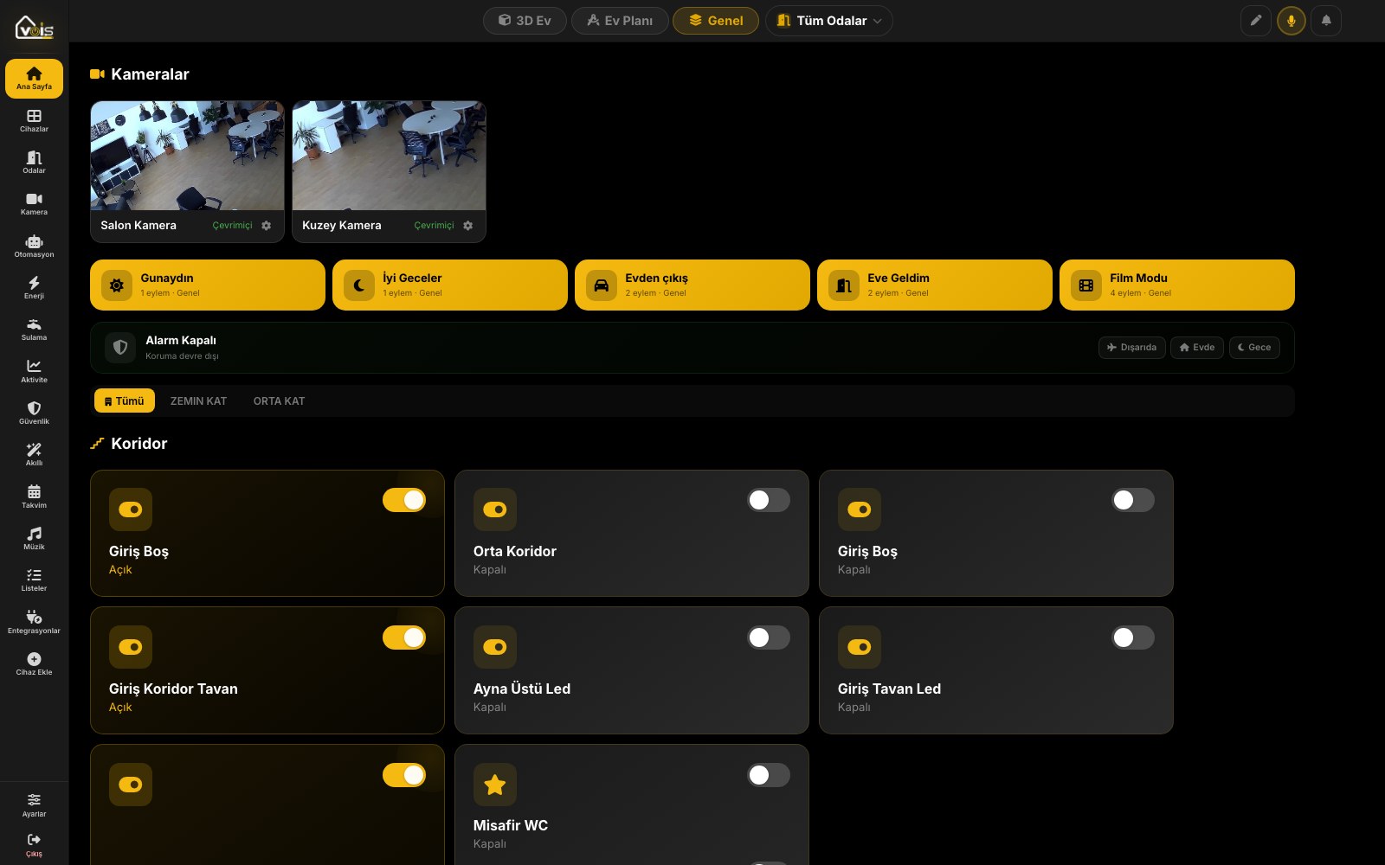Turn on the Giriş Tavan Led switch
The image size is (1385, 865).
click(1133, 638)
